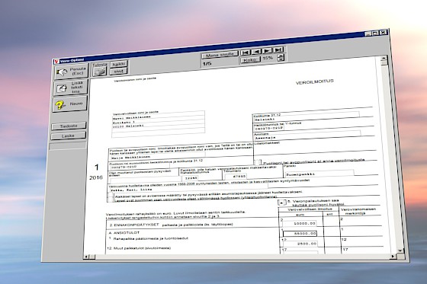Click the Kotikunta field with Helsinki
Screen dimensions: 427x284
pyautogui.click(x=307, y=118)
